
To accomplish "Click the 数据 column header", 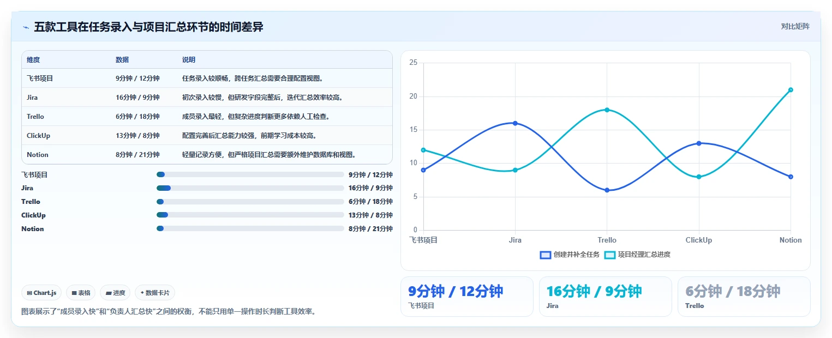I will (x=122, y=60).
